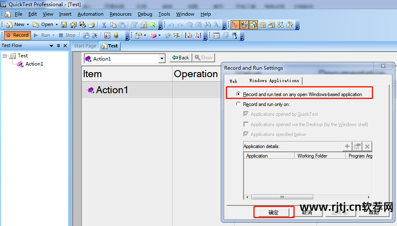Click the red checklist icon beside battery

click(x=107, y=35)
